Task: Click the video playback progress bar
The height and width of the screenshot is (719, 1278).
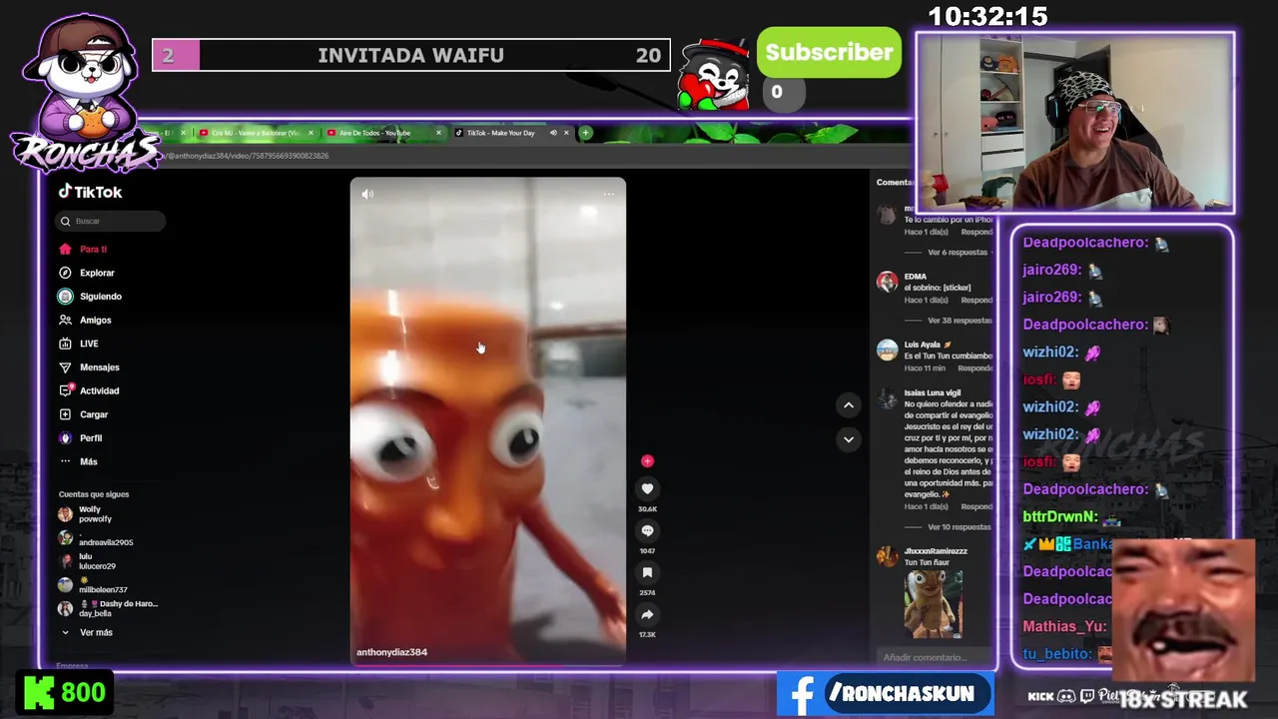Action: (488, 665)
